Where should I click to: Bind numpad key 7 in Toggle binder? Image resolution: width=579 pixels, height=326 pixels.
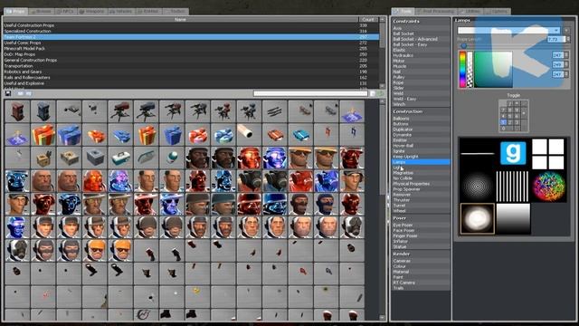point(503,110)
